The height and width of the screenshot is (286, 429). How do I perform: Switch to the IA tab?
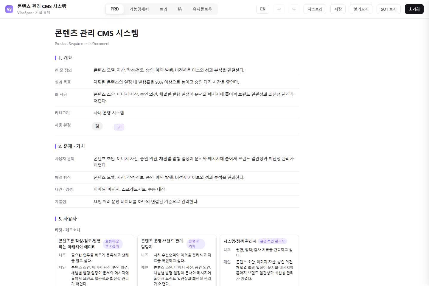(x=180, y=9)
